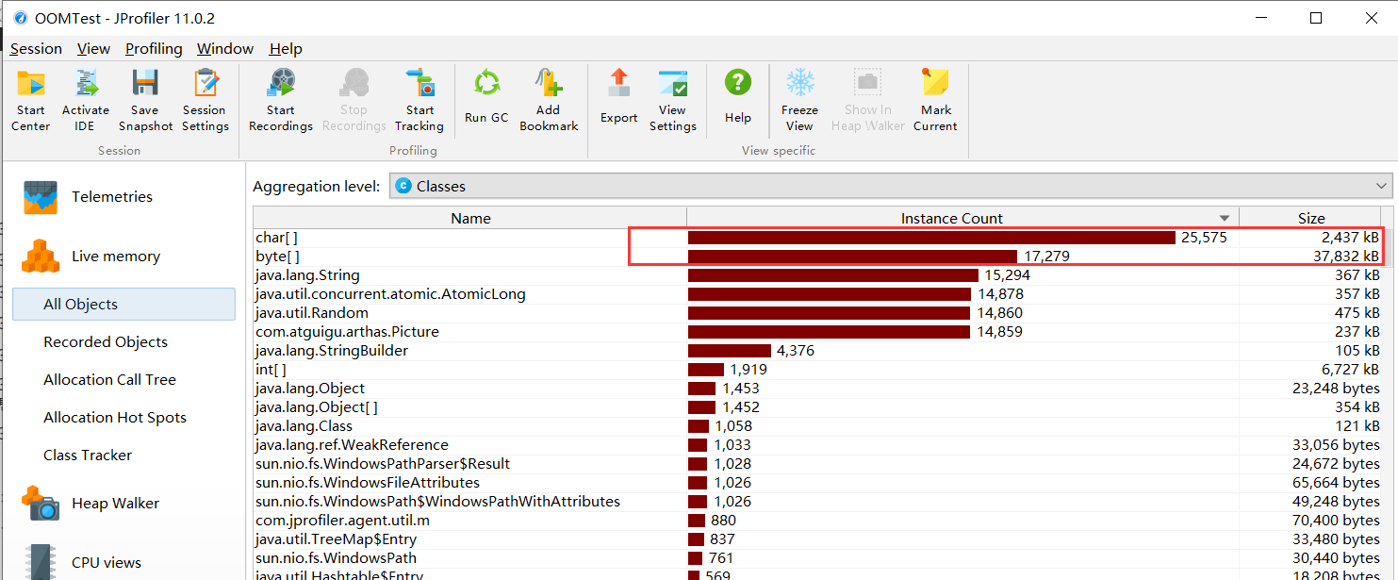Select com.atguigu.arthas.Picture row
This screenshot has height=580, width=1398.
817,332
